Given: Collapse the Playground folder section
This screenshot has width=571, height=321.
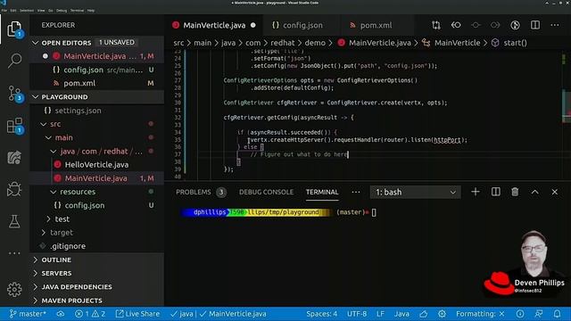Looking at the screenshot, I should pyautogui.click(x=97, y=97).
